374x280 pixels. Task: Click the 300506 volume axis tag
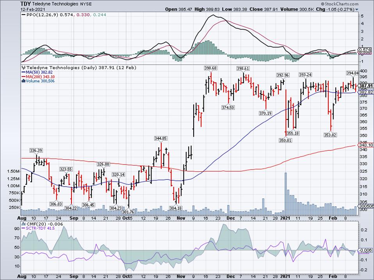tap(366, 206)
